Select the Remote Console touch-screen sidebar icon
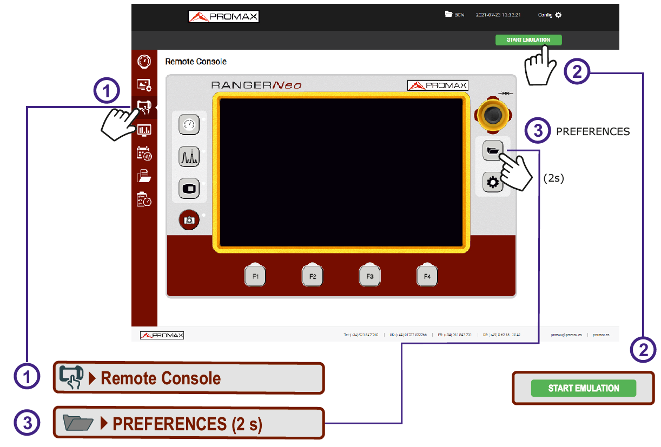The height and width of the screenshot is (447, 661). [x=144, y=108]
